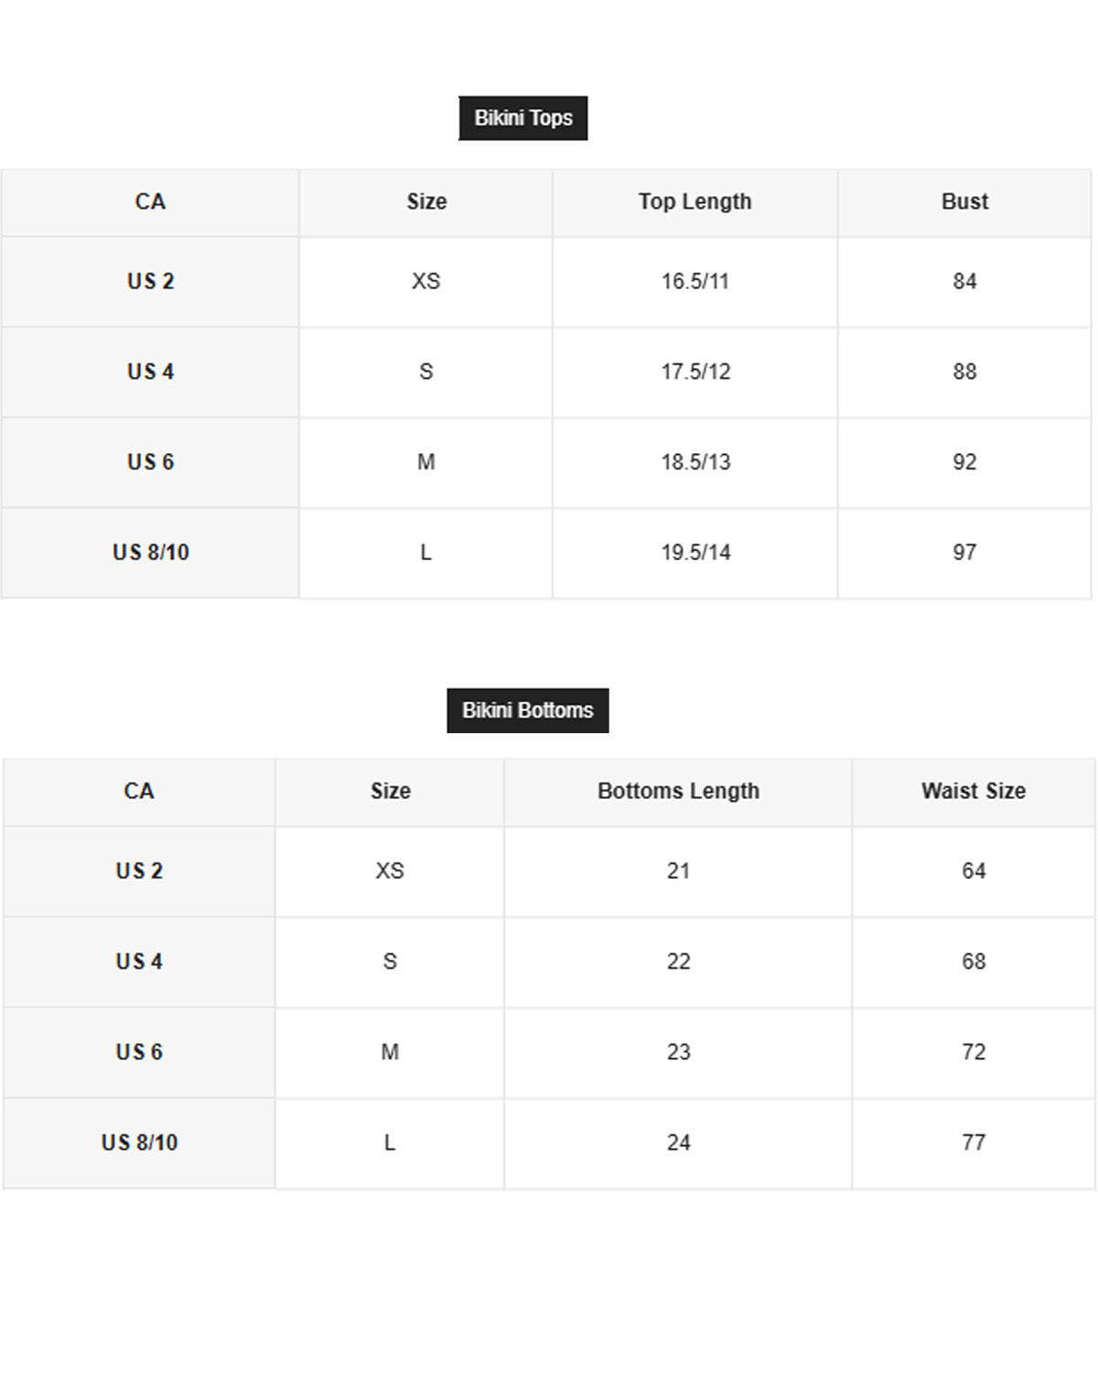Click the Bikini Tops label

click(x=522, y=118)
